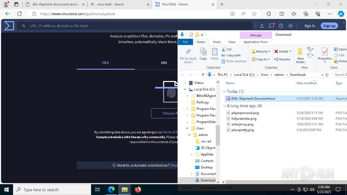The width and height of the screenshot is (347, 195).
Task: Open a new browser tab
Action: point(222,4)
